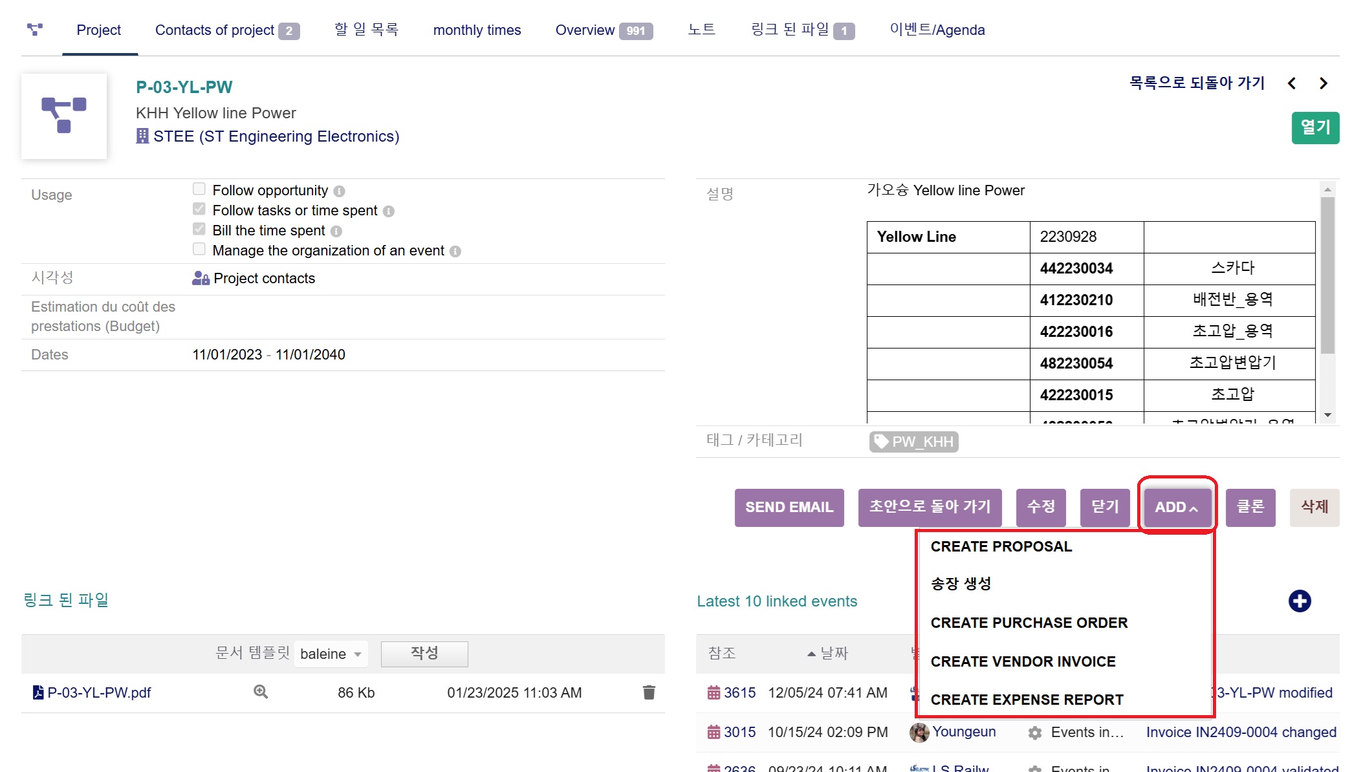Toggle the Follow opportunity checkbox
The height and width of the screenshot is (772, 1372).
[199, 189]
